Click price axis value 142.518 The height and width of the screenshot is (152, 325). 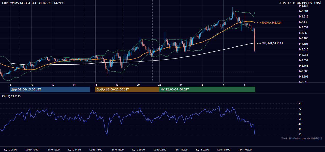pyautogui.click(x=303, y=82)
